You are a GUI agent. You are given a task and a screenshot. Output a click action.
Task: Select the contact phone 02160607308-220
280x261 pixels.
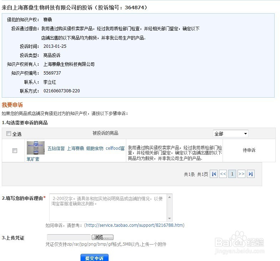pyautogui.click(x=62, y=91)
